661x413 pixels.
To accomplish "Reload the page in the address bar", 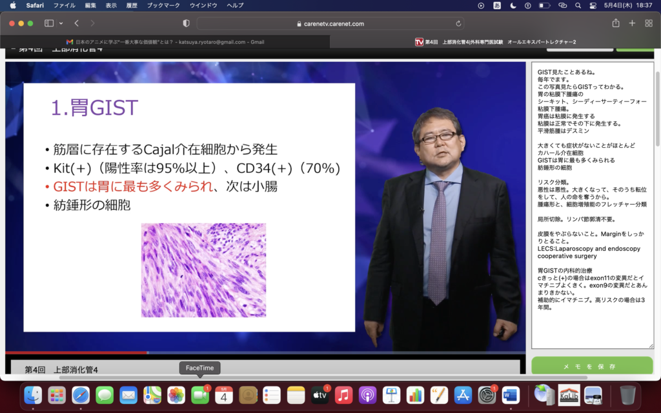I will click(x=459, y=23).
